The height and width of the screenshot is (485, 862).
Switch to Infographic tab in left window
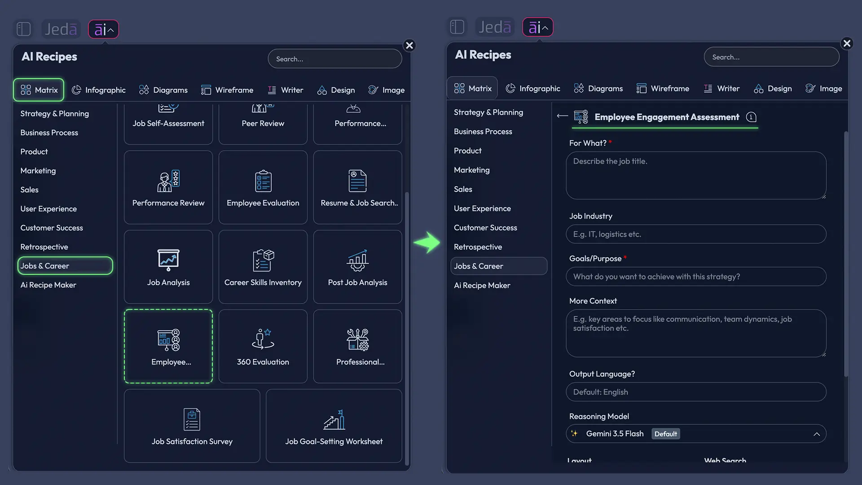coord(99,90)
